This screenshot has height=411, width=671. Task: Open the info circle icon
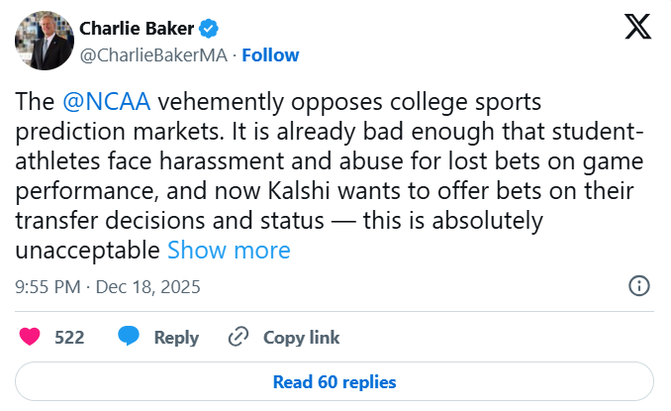(639, 287)
